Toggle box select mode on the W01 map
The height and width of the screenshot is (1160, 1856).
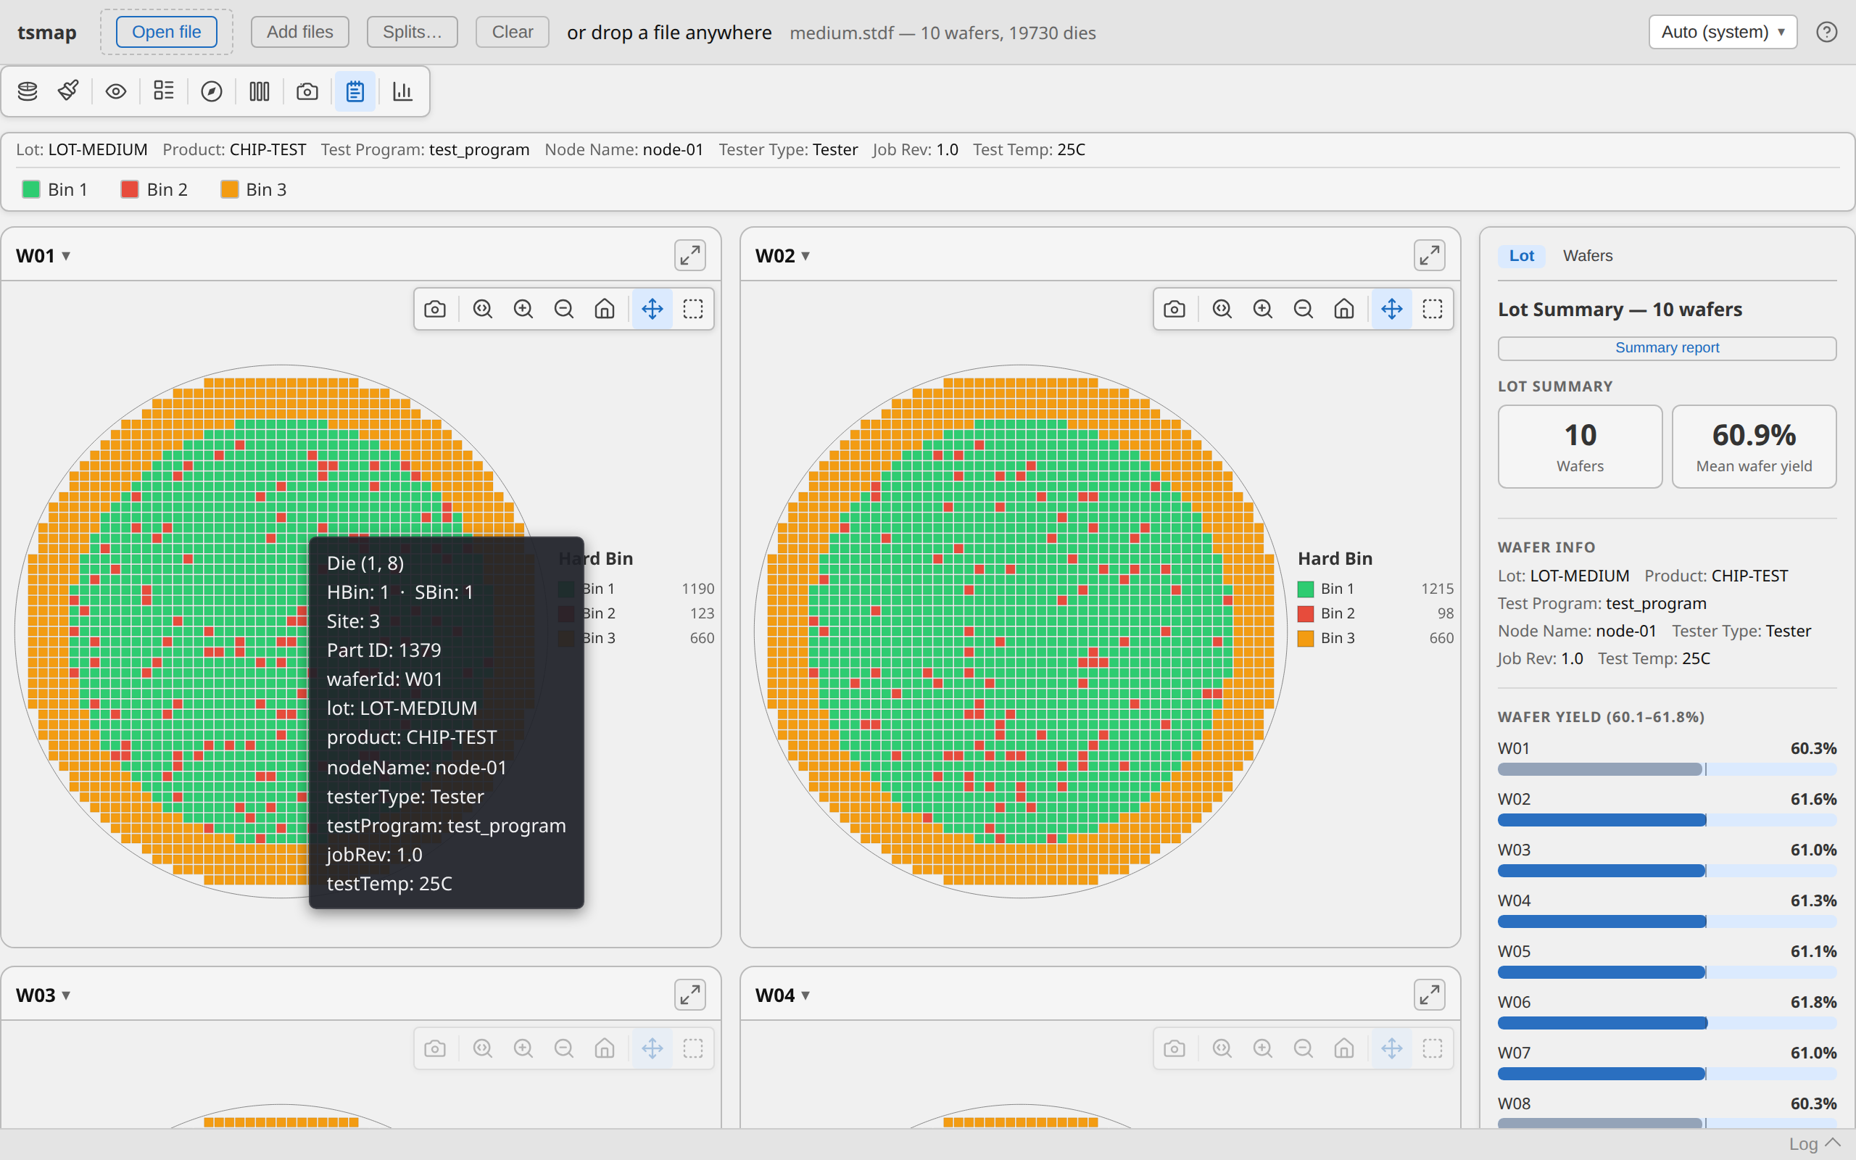693,309
